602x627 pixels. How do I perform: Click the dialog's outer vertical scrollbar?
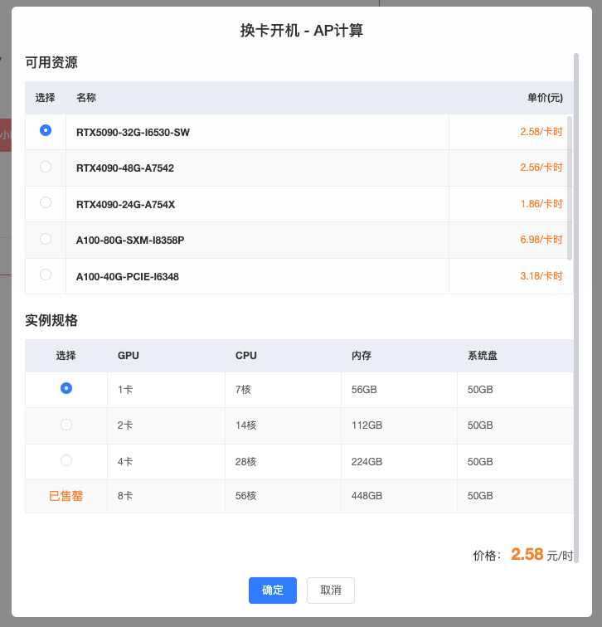point(576,308)
